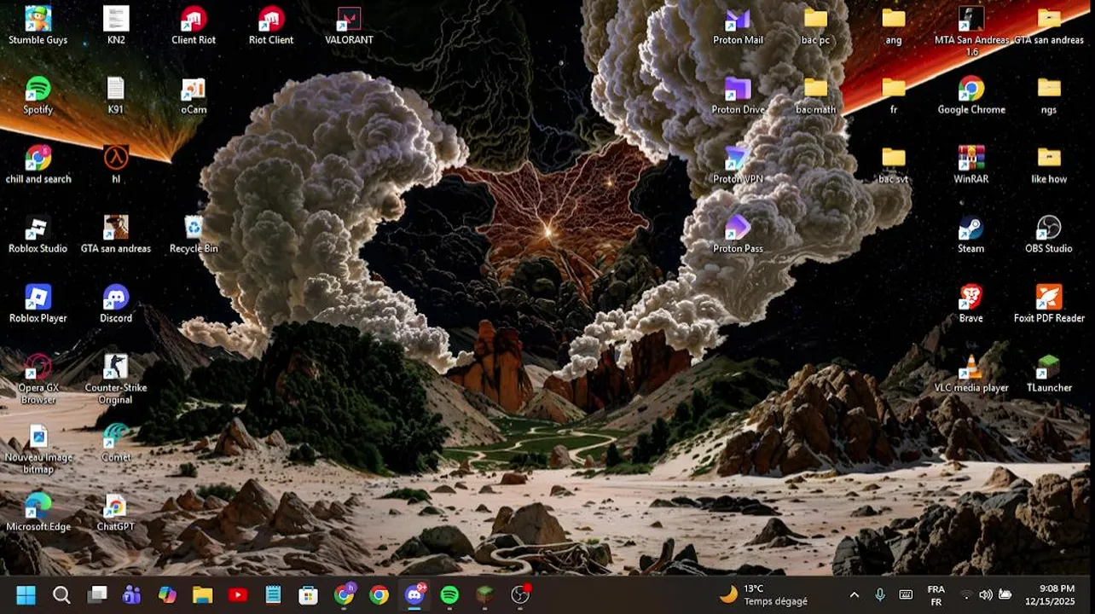1095x614 pixels.
Task: Open the like how folder
Action: click(1049, 165)
